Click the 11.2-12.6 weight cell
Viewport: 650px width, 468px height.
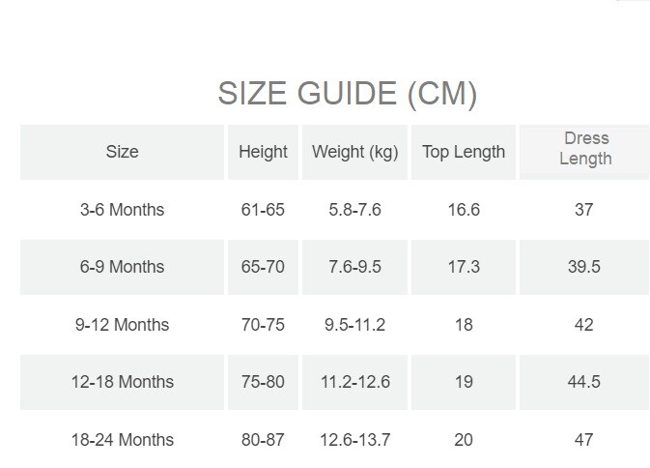pos(354,382)
